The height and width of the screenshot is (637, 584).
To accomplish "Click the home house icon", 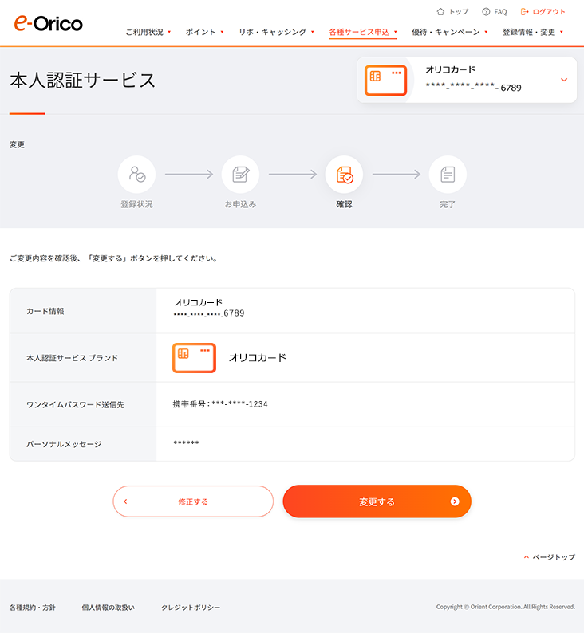I will 440,12.
